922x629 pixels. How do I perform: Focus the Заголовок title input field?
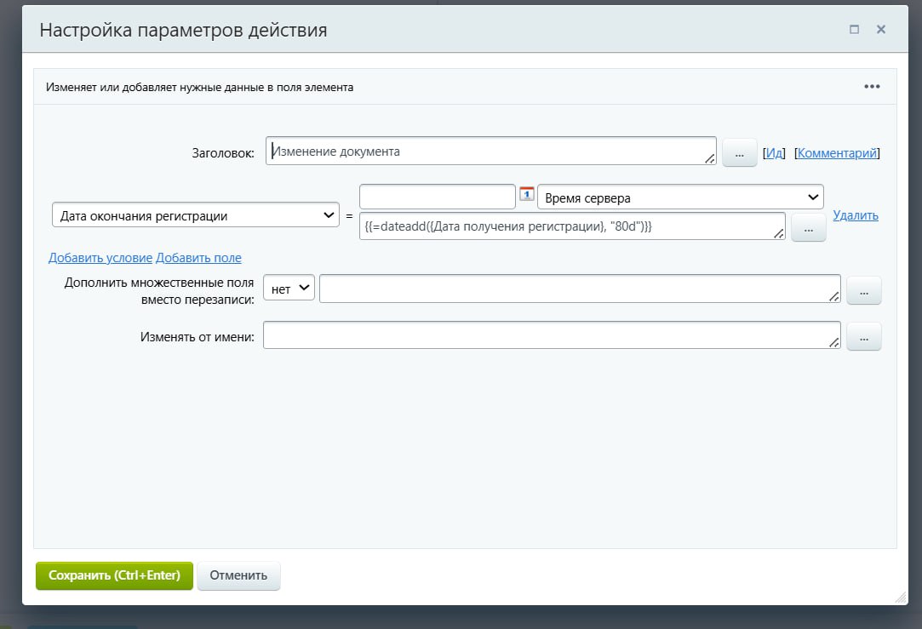tap(490, 152)
